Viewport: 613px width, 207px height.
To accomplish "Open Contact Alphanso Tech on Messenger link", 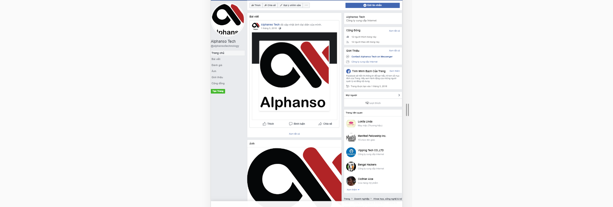I will coord(372,56).
